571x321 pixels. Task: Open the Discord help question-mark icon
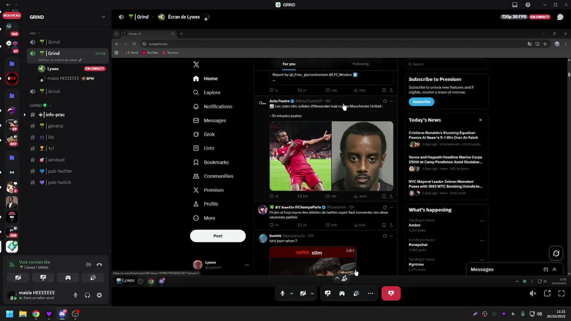(528, 5)
